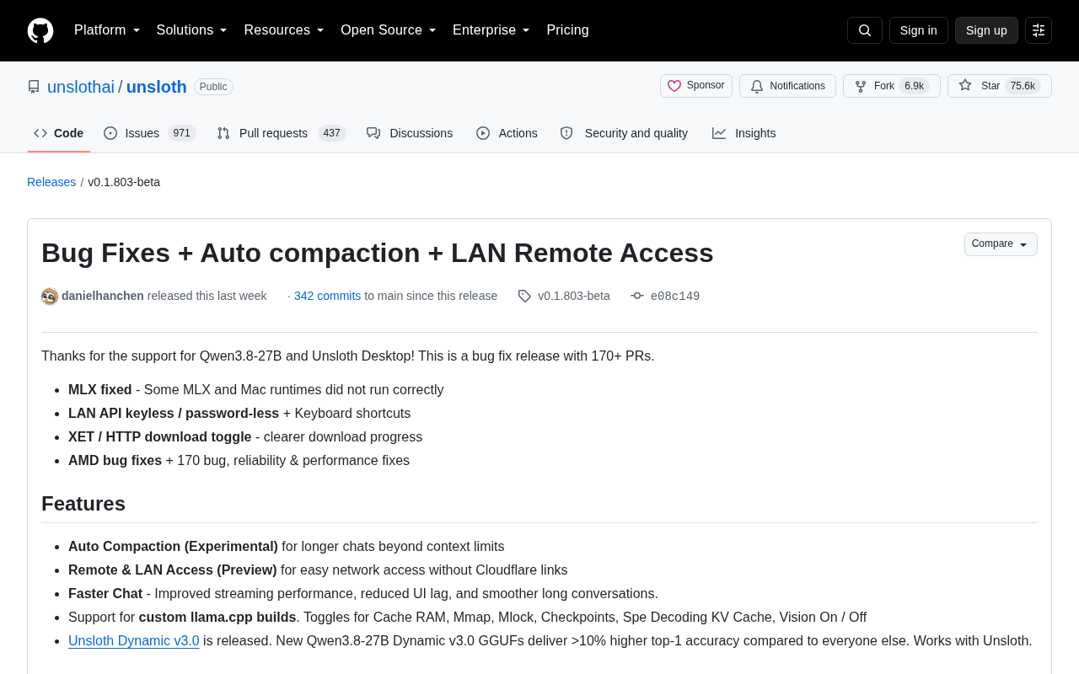The height and width of the screenshot is (674, 1079).
Task: Click the Issues counter 971
Action: click(x=181, y=133)
